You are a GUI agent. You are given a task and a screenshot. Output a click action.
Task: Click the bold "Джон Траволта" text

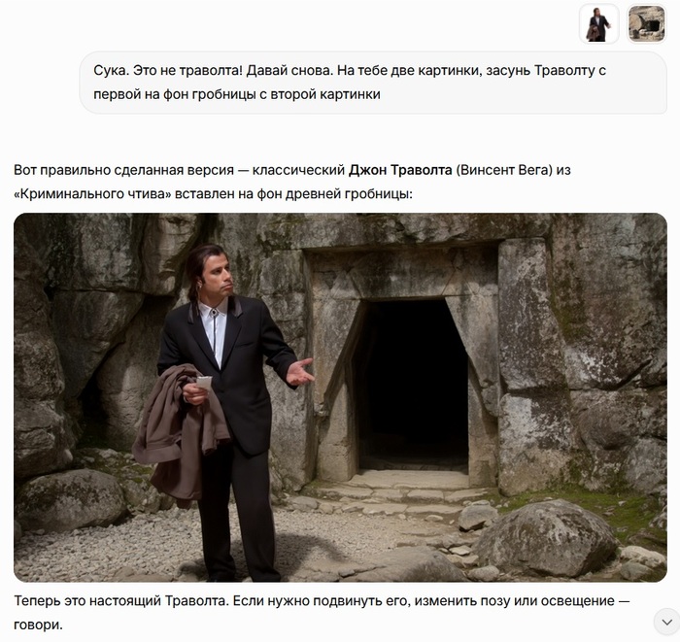[x=400, y=170]
